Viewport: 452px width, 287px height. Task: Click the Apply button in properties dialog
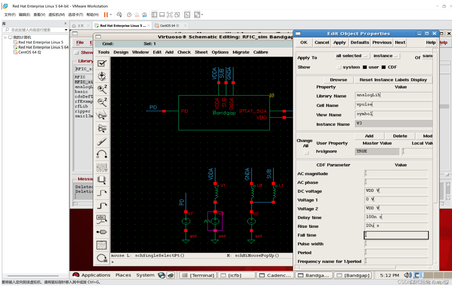tap(340, 43)
